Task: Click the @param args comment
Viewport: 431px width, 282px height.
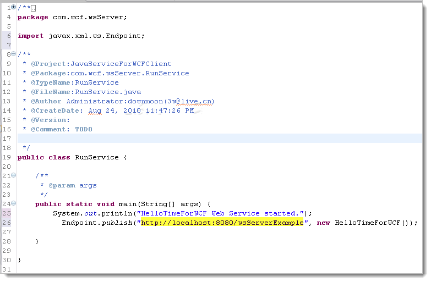Action: point(73,186)
